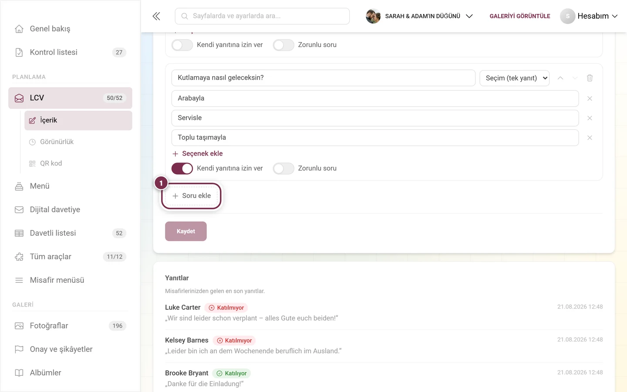The height and width of the screenshot is (392, 627).
Task: Open Davetli listesi menu item
Action: click(x=70, y=233)
